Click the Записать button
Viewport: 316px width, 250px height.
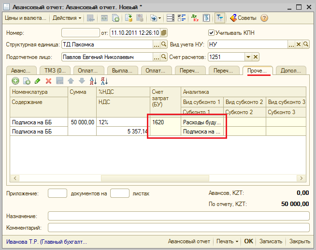(271, 241)
